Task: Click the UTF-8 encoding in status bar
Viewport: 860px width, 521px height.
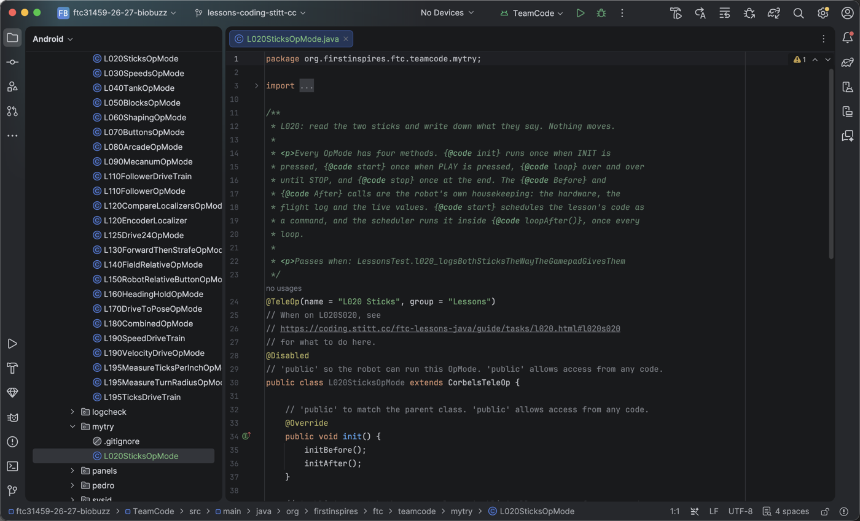Action: point(740,511)
